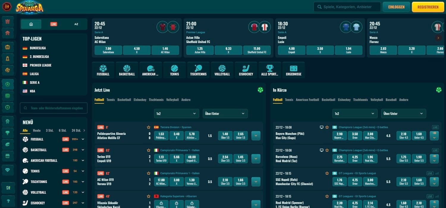This screenshot has height=208, width=446.
Task: Open the Über/Unter dropdown in Jetzt Live
Action: [225, 114]
